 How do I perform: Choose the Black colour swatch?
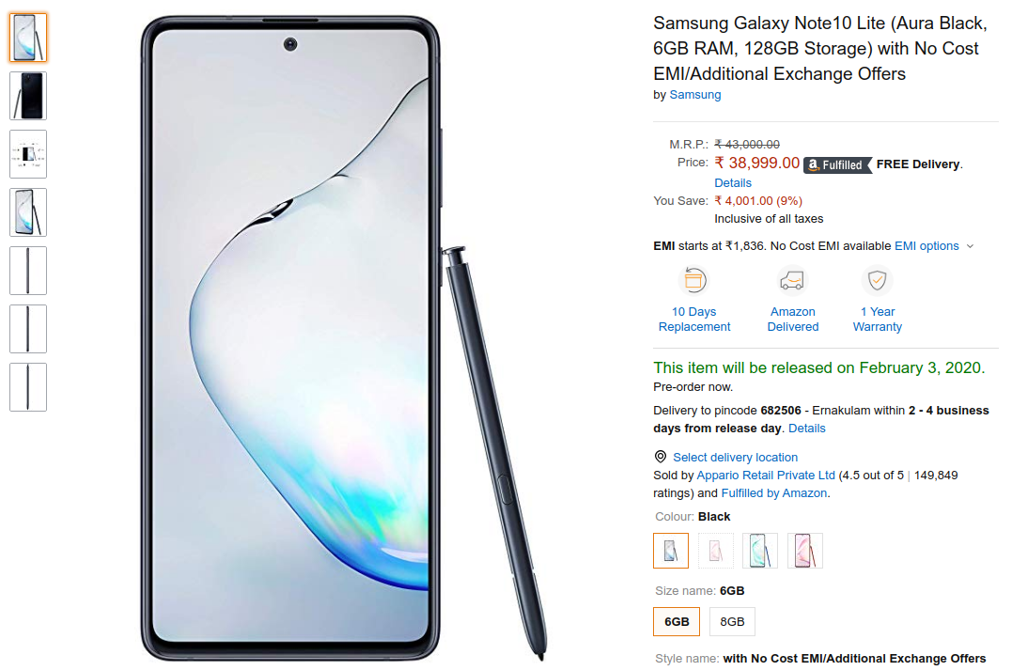click(x=671, y=551)
